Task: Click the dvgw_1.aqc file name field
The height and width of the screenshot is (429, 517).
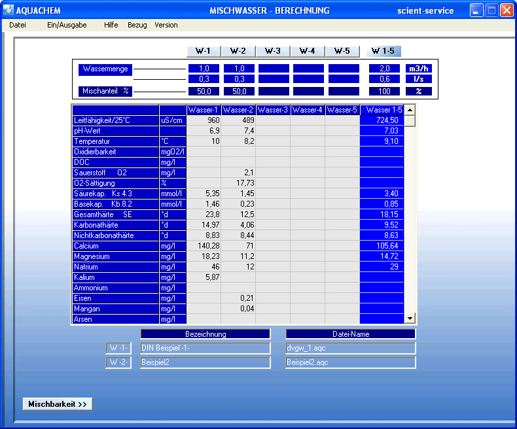Action: click(351, 348)
